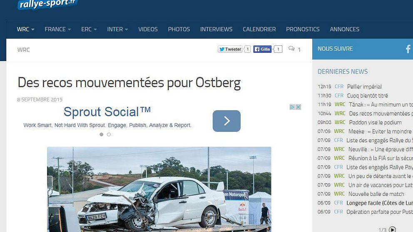This screenshot has height=232, width=413.
Task: Click the Facebook Gilla like button
Action: 262,49
